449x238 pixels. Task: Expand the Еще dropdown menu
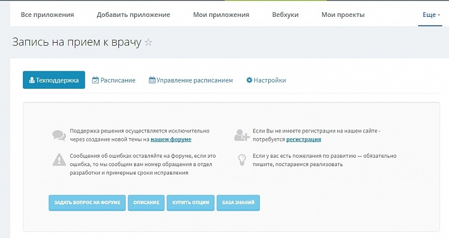[431, 15]
